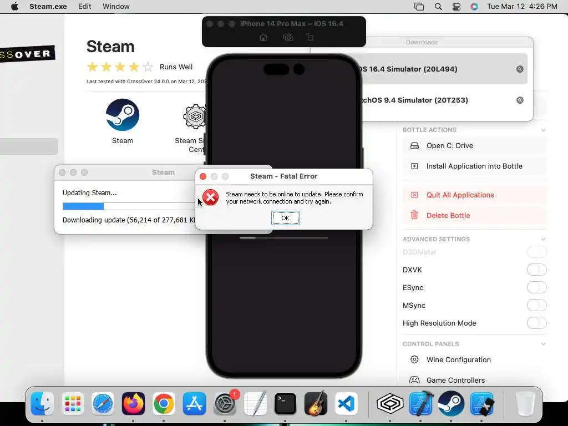The width and height of the screenshot is (568, 426).
Task: Rotate the simulator device icon
Action: [310, 37]
